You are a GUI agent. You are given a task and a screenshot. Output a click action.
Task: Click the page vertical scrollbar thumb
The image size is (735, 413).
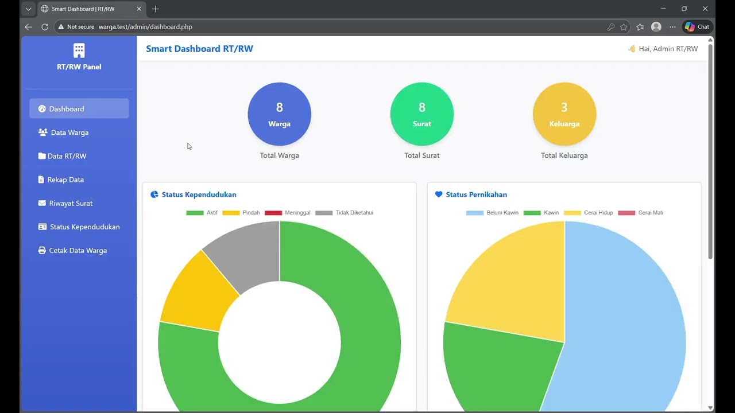point(710,150)
